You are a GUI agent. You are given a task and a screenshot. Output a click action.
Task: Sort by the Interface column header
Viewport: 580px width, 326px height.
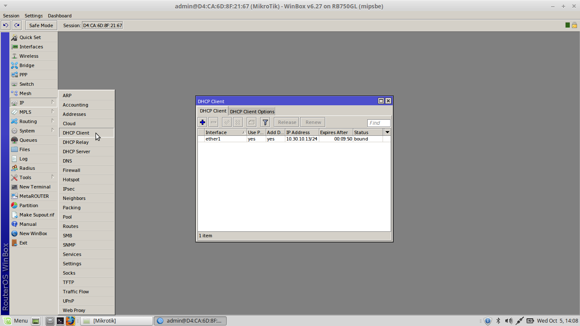pyautogui.click(x=225, y=132)
